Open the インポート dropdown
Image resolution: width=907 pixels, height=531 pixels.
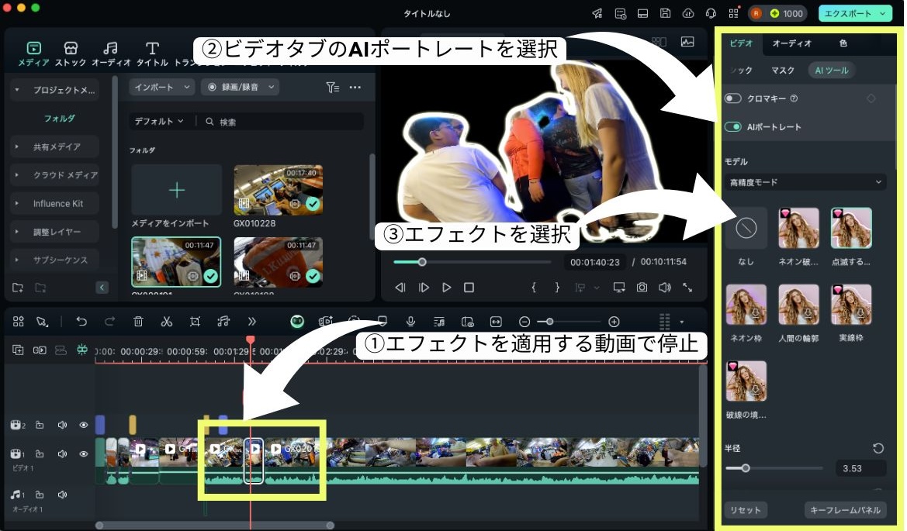coord(160,87)
